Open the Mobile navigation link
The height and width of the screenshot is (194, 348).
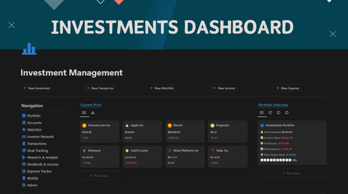[33, 178]
